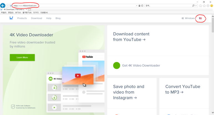The height and width of the screenshot is (115, 214).
Task: Open the Help navigation item
Action: coord(49,18)
